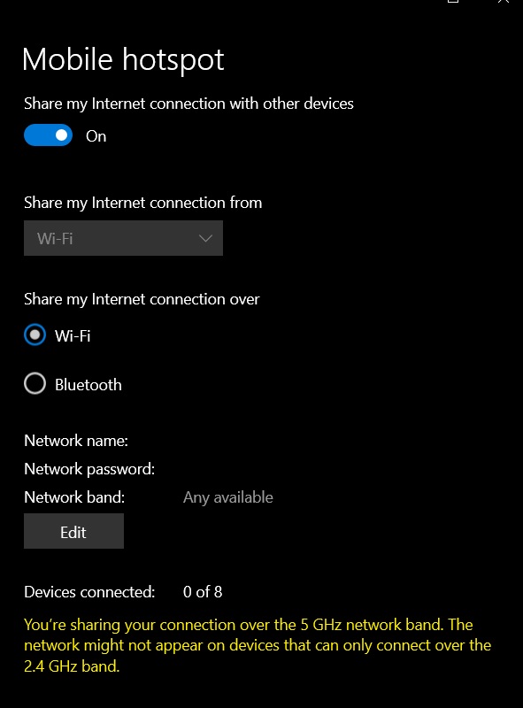Turn off the mobile hotspot sharing switch

(48, 135)
